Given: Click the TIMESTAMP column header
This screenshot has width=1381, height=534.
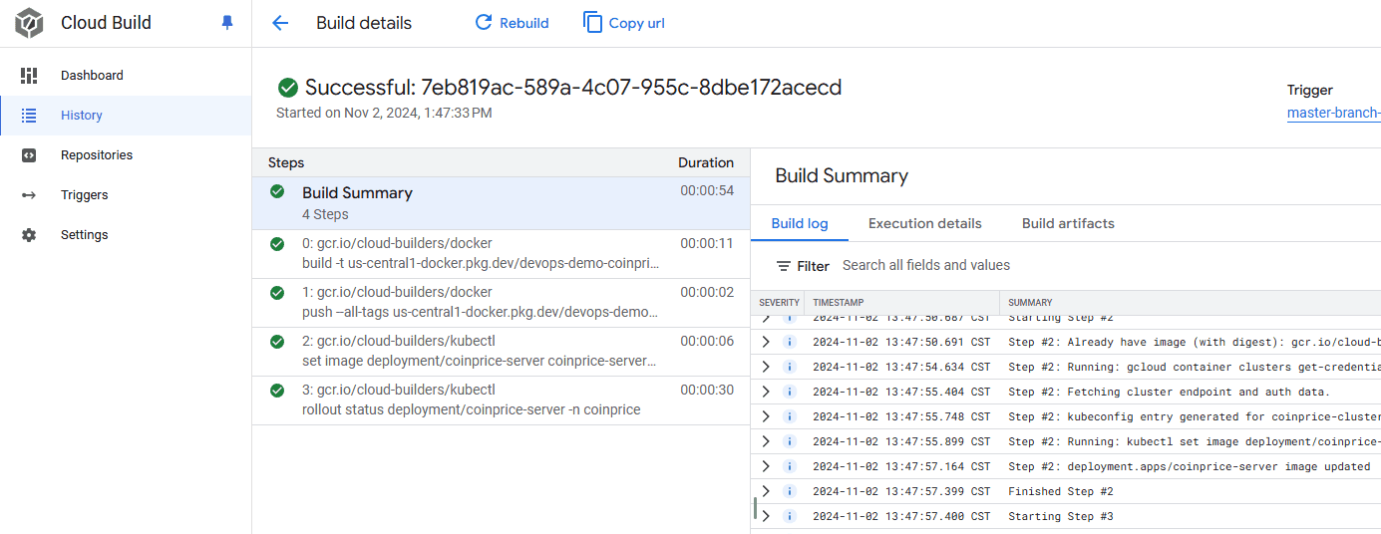Looking at the screenshot, I should [839, 302].
